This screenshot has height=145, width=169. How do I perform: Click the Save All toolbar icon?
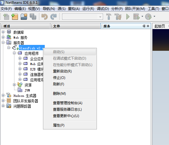click(33, 17)
